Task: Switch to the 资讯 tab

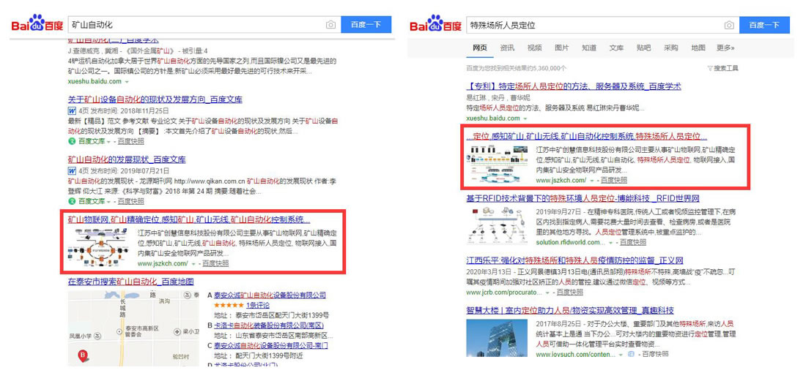Action: tap(507, 48)
